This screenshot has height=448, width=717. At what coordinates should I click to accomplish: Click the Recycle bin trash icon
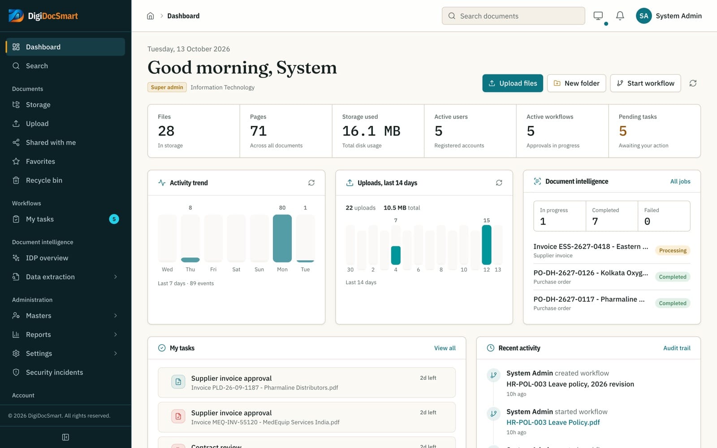coord(16,180)
